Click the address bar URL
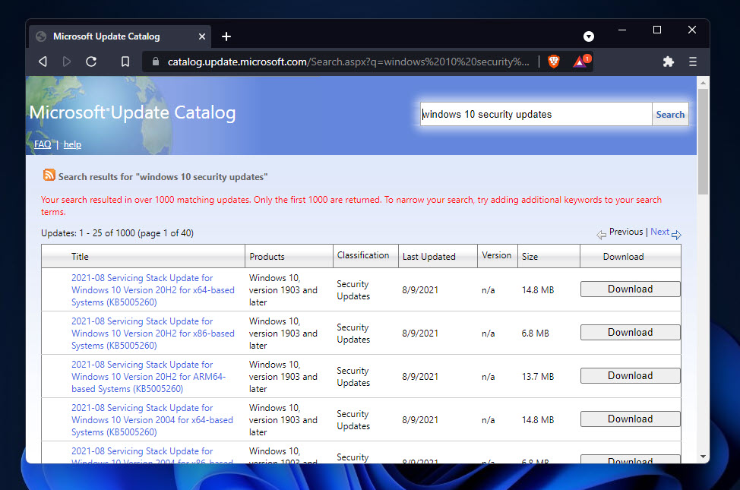 coord(348,62)
